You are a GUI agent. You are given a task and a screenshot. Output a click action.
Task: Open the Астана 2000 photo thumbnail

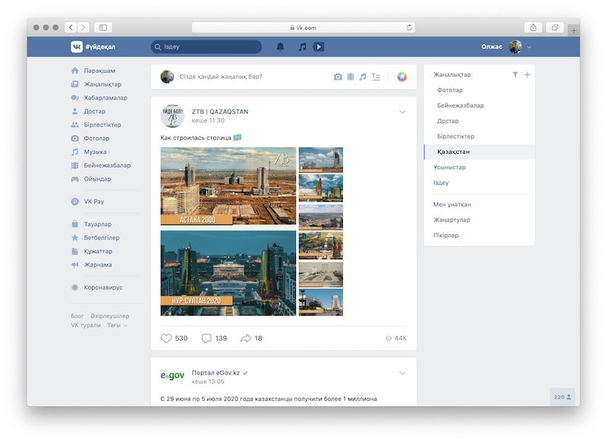tap(228, 186)
